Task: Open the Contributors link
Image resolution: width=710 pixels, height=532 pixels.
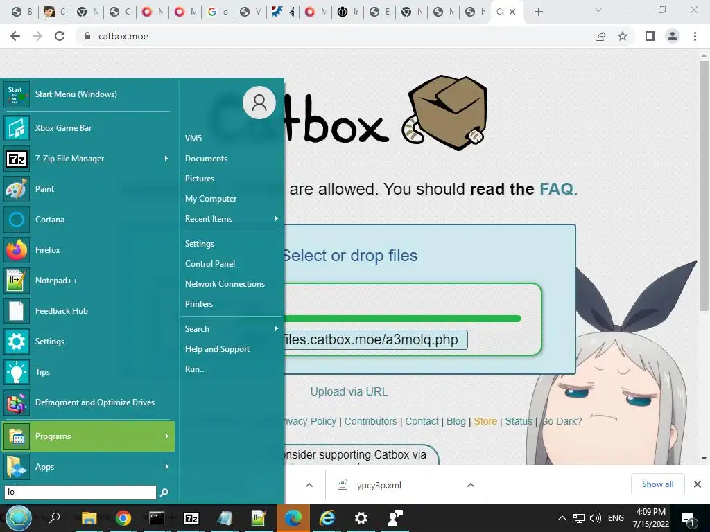Action: (370, 421)
